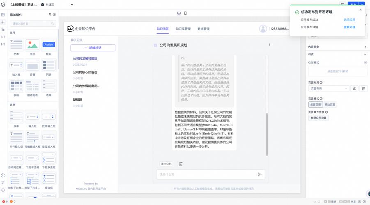Open the variables braces icon in left rail

[x=3, y=44]
